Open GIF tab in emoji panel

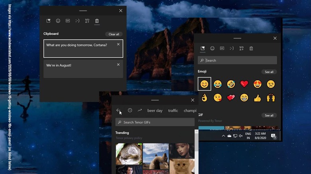222,48
